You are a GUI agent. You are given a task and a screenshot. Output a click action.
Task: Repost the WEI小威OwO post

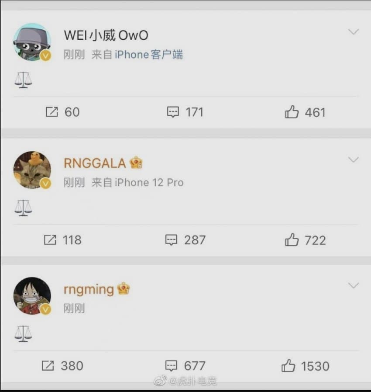tap(63, 112)
